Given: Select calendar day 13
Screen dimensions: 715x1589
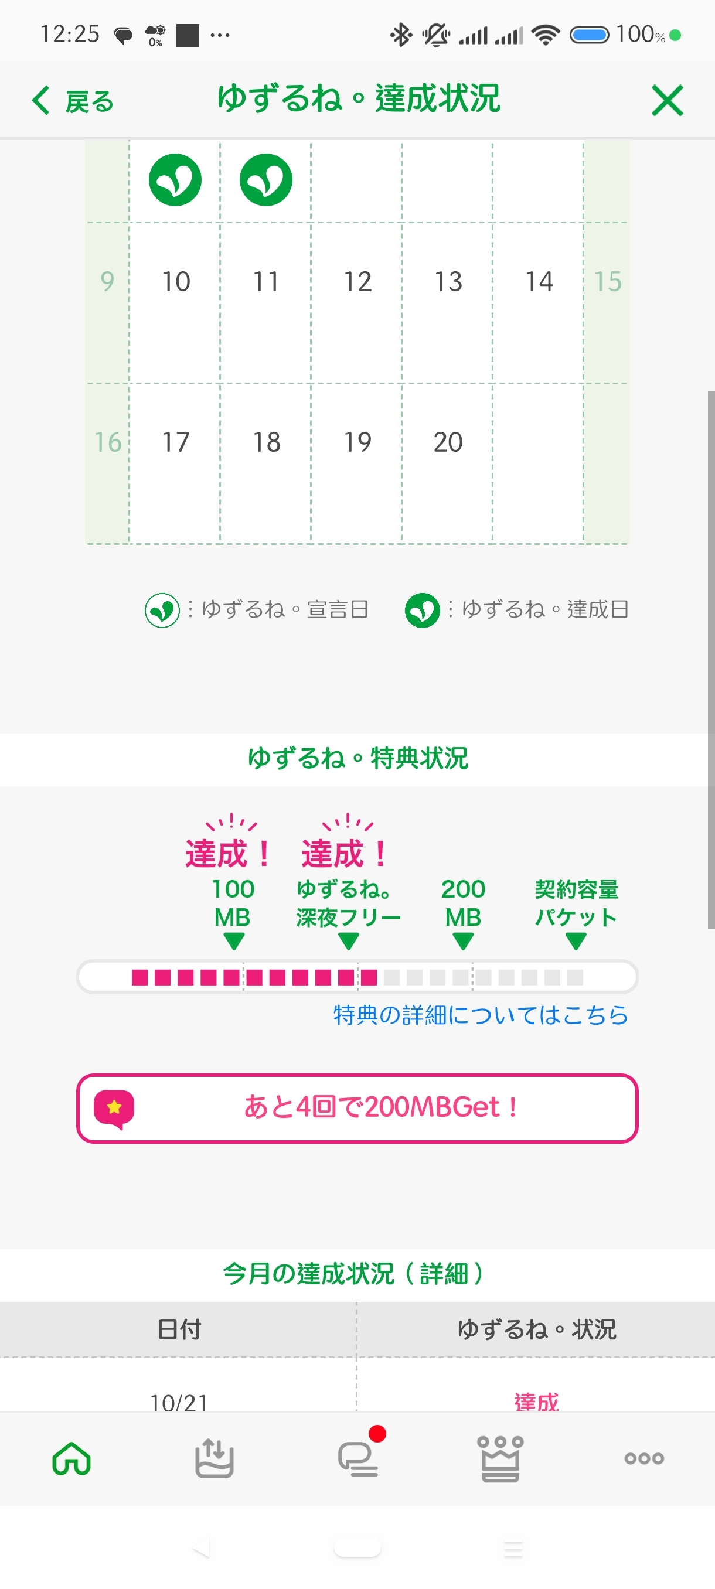Looking at the screenshot, I should click(x=448, y=282).
